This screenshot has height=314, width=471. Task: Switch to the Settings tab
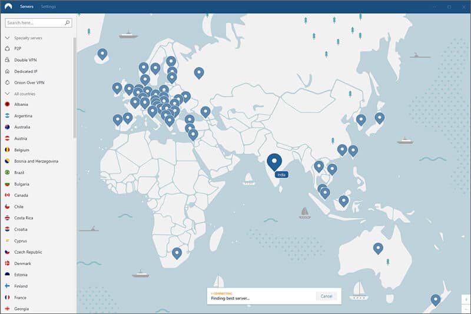tap(48, 6)
